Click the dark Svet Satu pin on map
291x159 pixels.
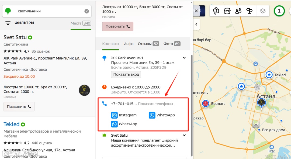(x=261, y=103)
